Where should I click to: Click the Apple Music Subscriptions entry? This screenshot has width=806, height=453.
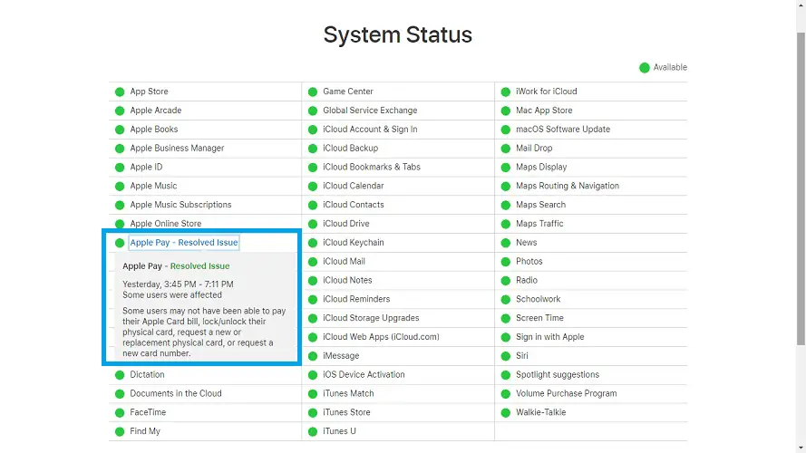[x=180, y=205]
